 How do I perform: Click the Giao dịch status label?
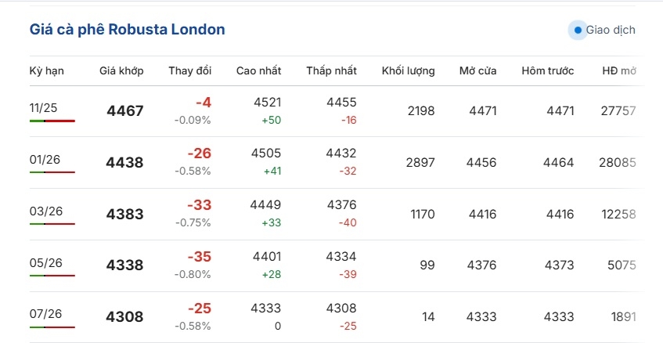coord(611,31)
